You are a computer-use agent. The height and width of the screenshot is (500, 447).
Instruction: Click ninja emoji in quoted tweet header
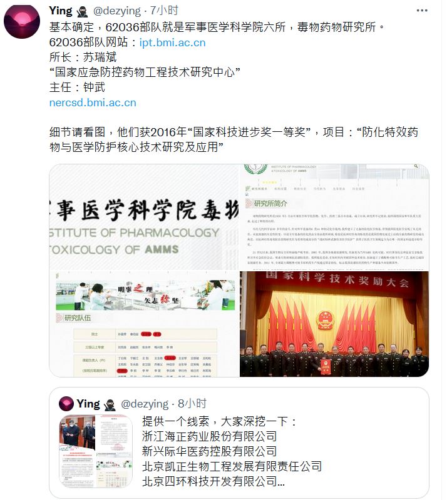[110, 404]
